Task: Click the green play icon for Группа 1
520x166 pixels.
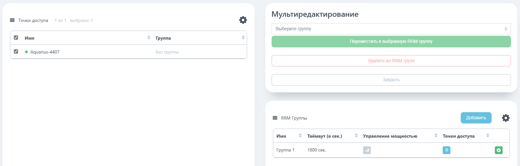Action: click(x=498, y=150)
